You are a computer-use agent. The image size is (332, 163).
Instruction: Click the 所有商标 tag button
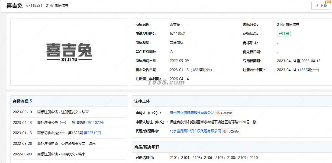[x=224, y=113]
